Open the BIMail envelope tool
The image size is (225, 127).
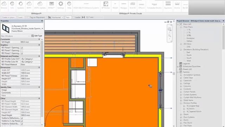coord(52,5)
